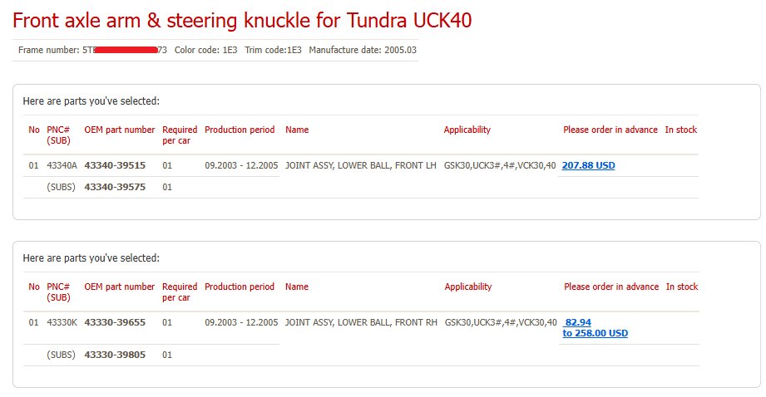This screenshot has width=766, height=397.
Task: Open the 207.88 USD price link
Action: 588,165
